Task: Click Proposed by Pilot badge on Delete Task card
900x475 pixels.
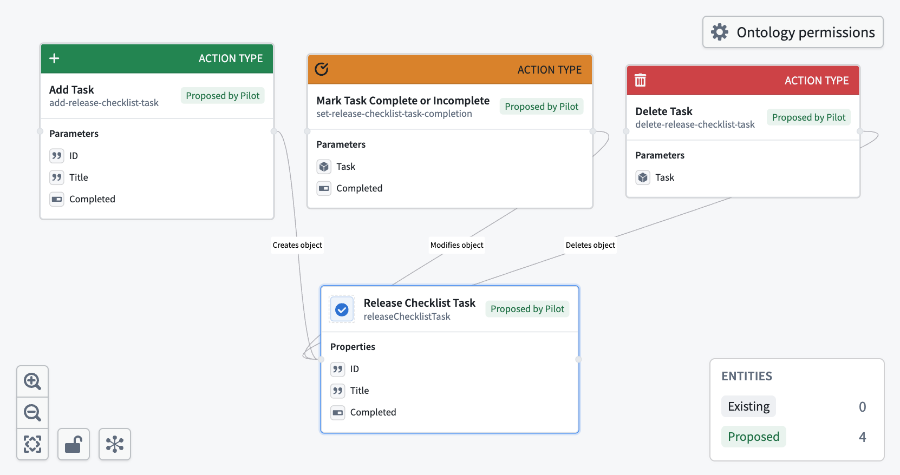Action: [x=808, y=117]
